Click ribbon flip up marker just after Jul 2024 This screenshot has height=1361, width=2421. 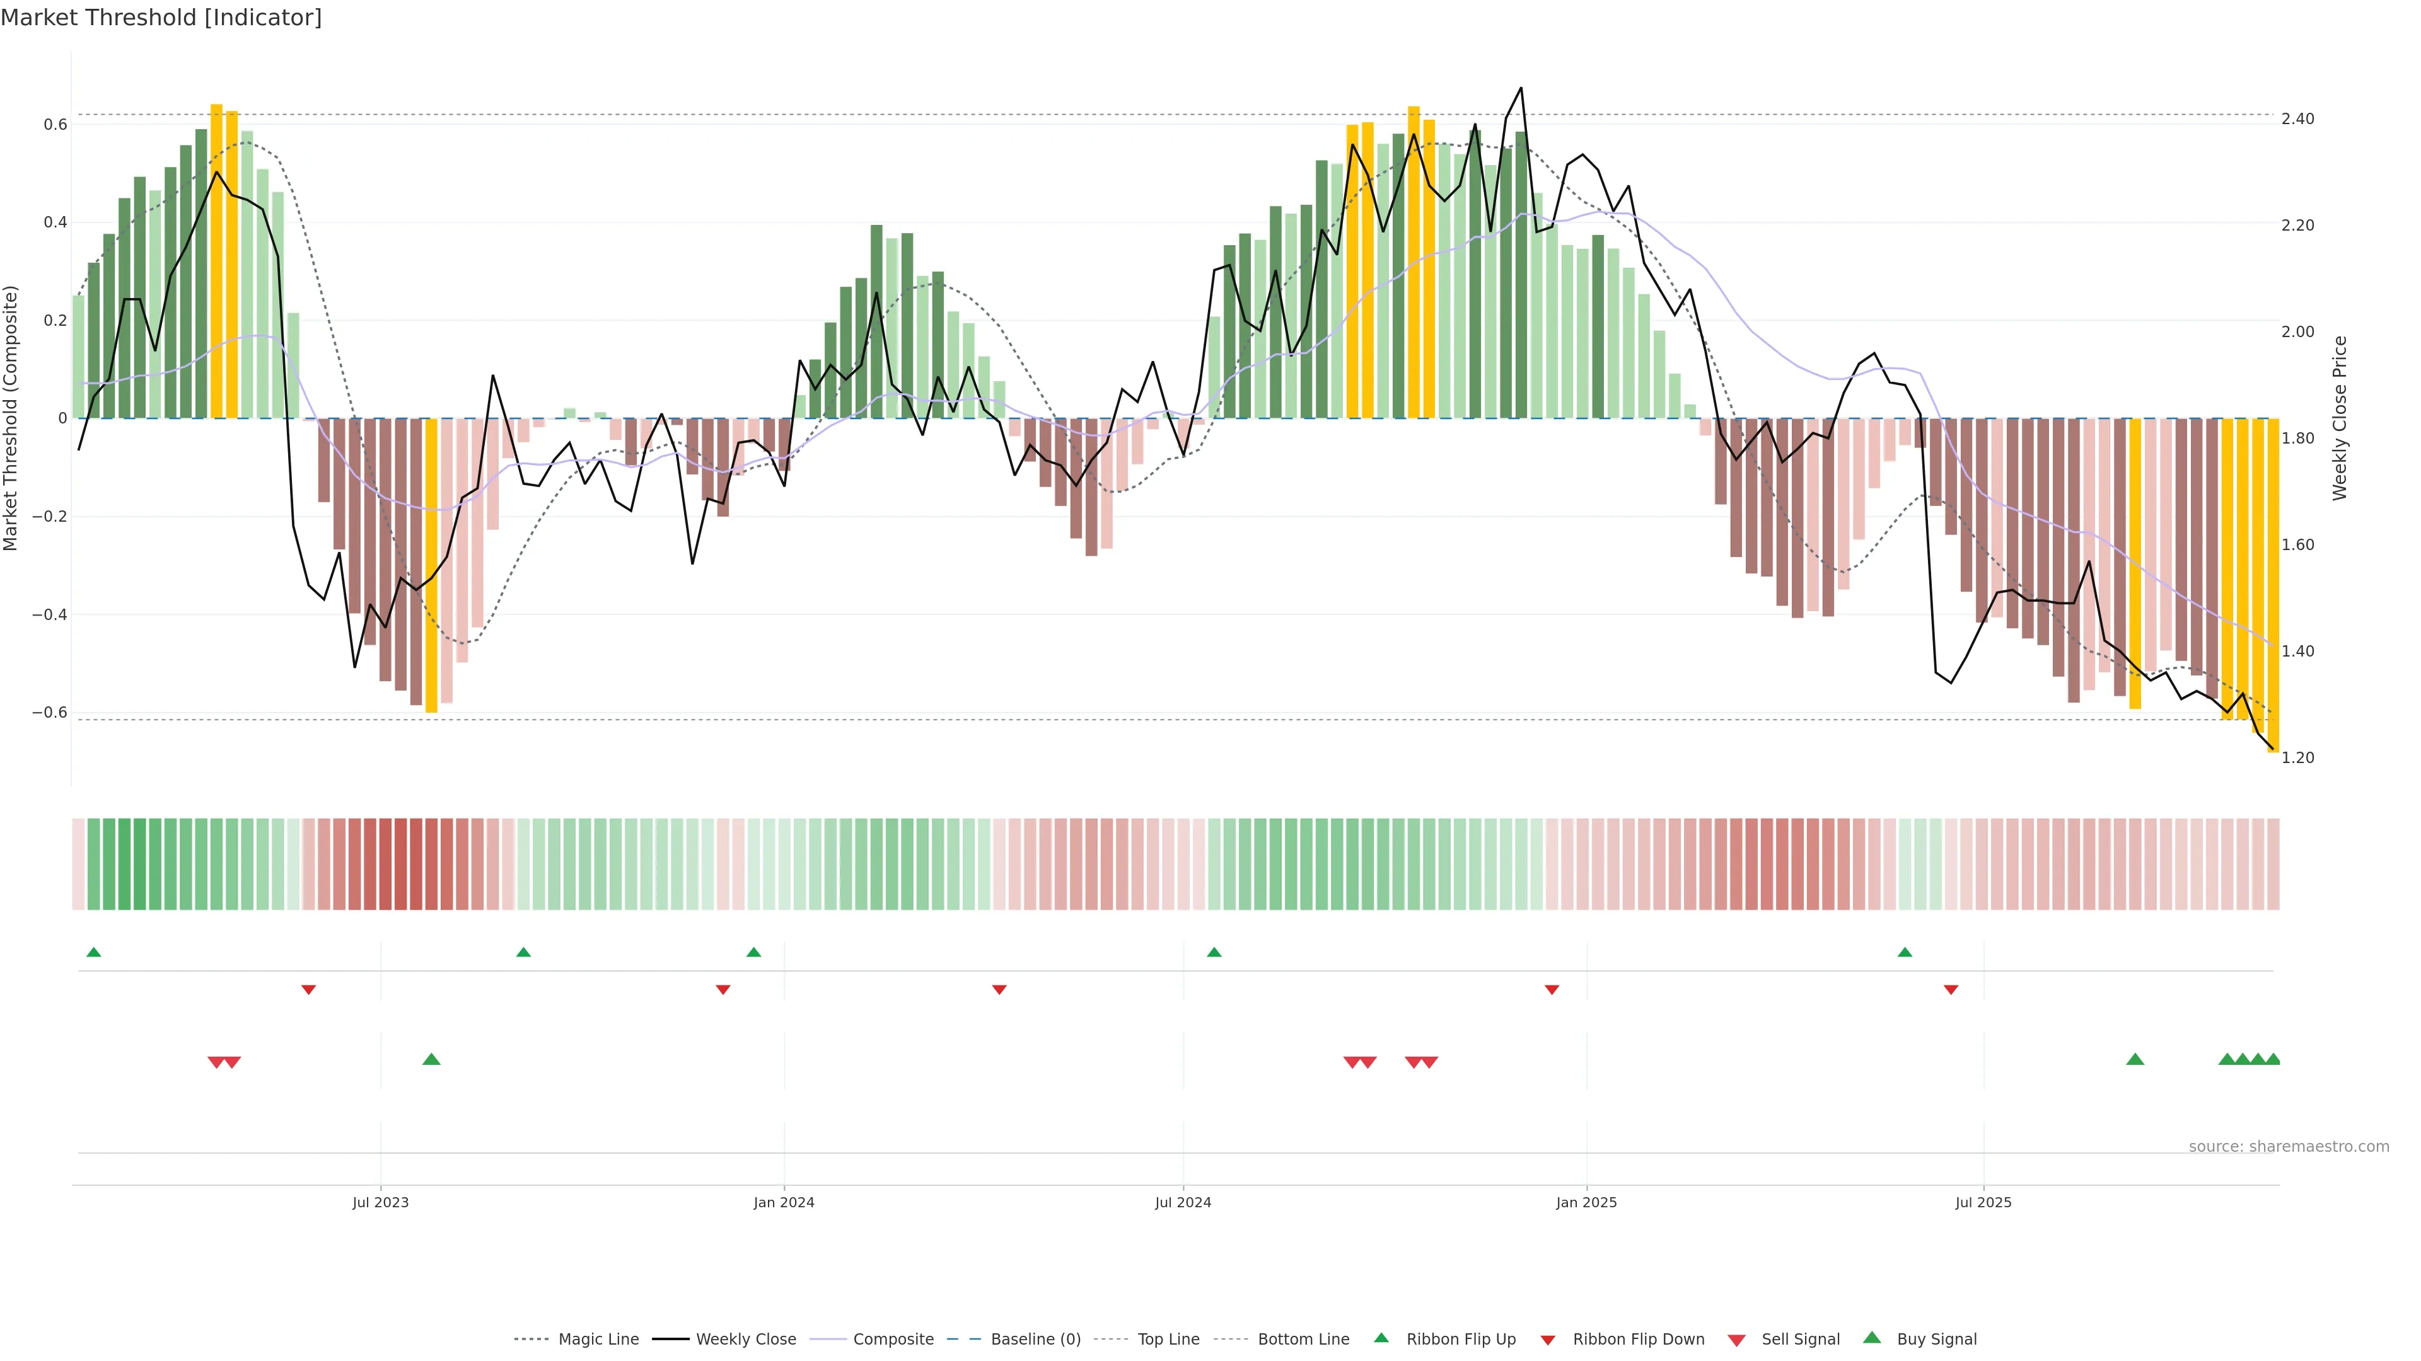1213,953
